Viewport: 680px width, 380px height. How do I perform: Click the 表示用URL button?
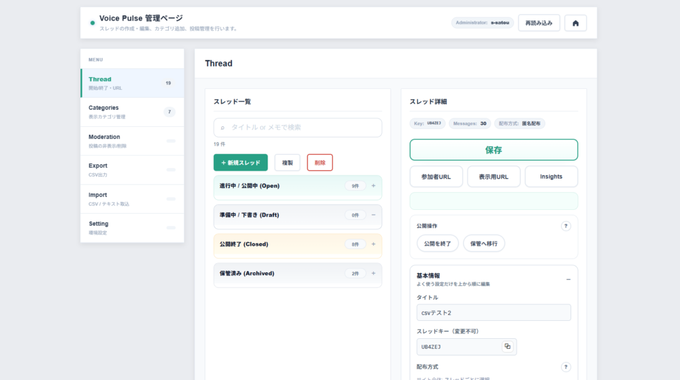[493, 177]
